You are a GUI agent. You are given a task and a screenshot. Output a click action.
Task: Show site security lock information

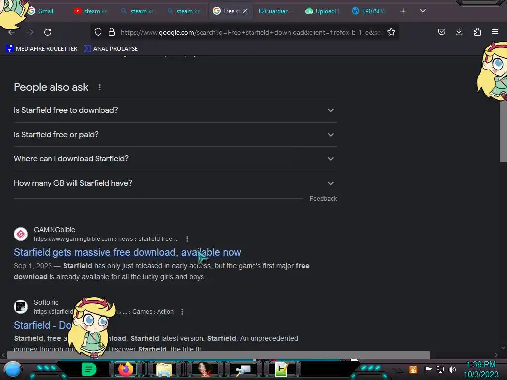112,32
